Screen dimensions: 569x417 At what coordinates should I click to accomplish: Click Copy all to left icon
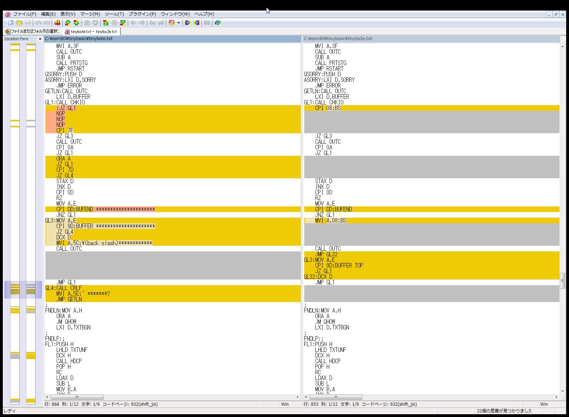(x=196, y=23)
